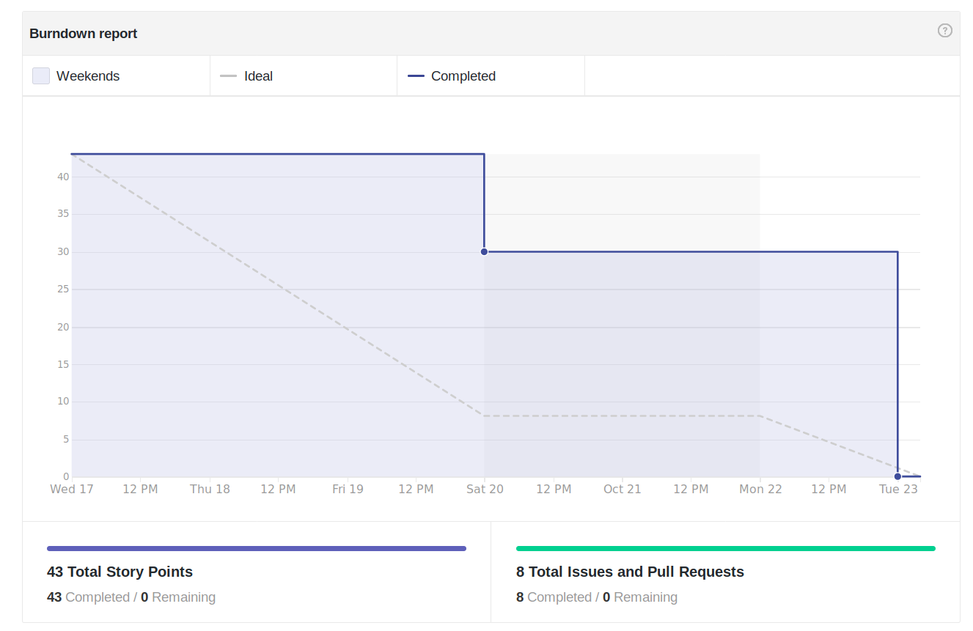
Task: Select the data point near Tue 23
Action: tap(897, 476)
